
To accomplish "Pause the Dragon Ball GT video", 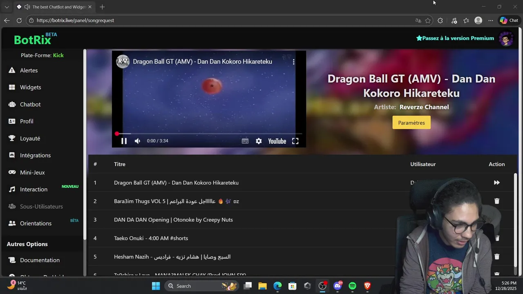I will point(124,141).
